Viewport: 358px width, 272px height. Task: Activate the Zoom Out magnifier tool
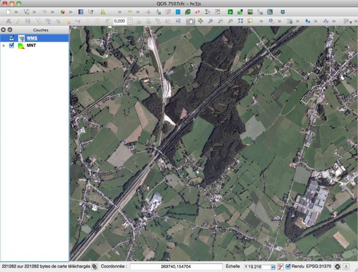tap(220, 21)
